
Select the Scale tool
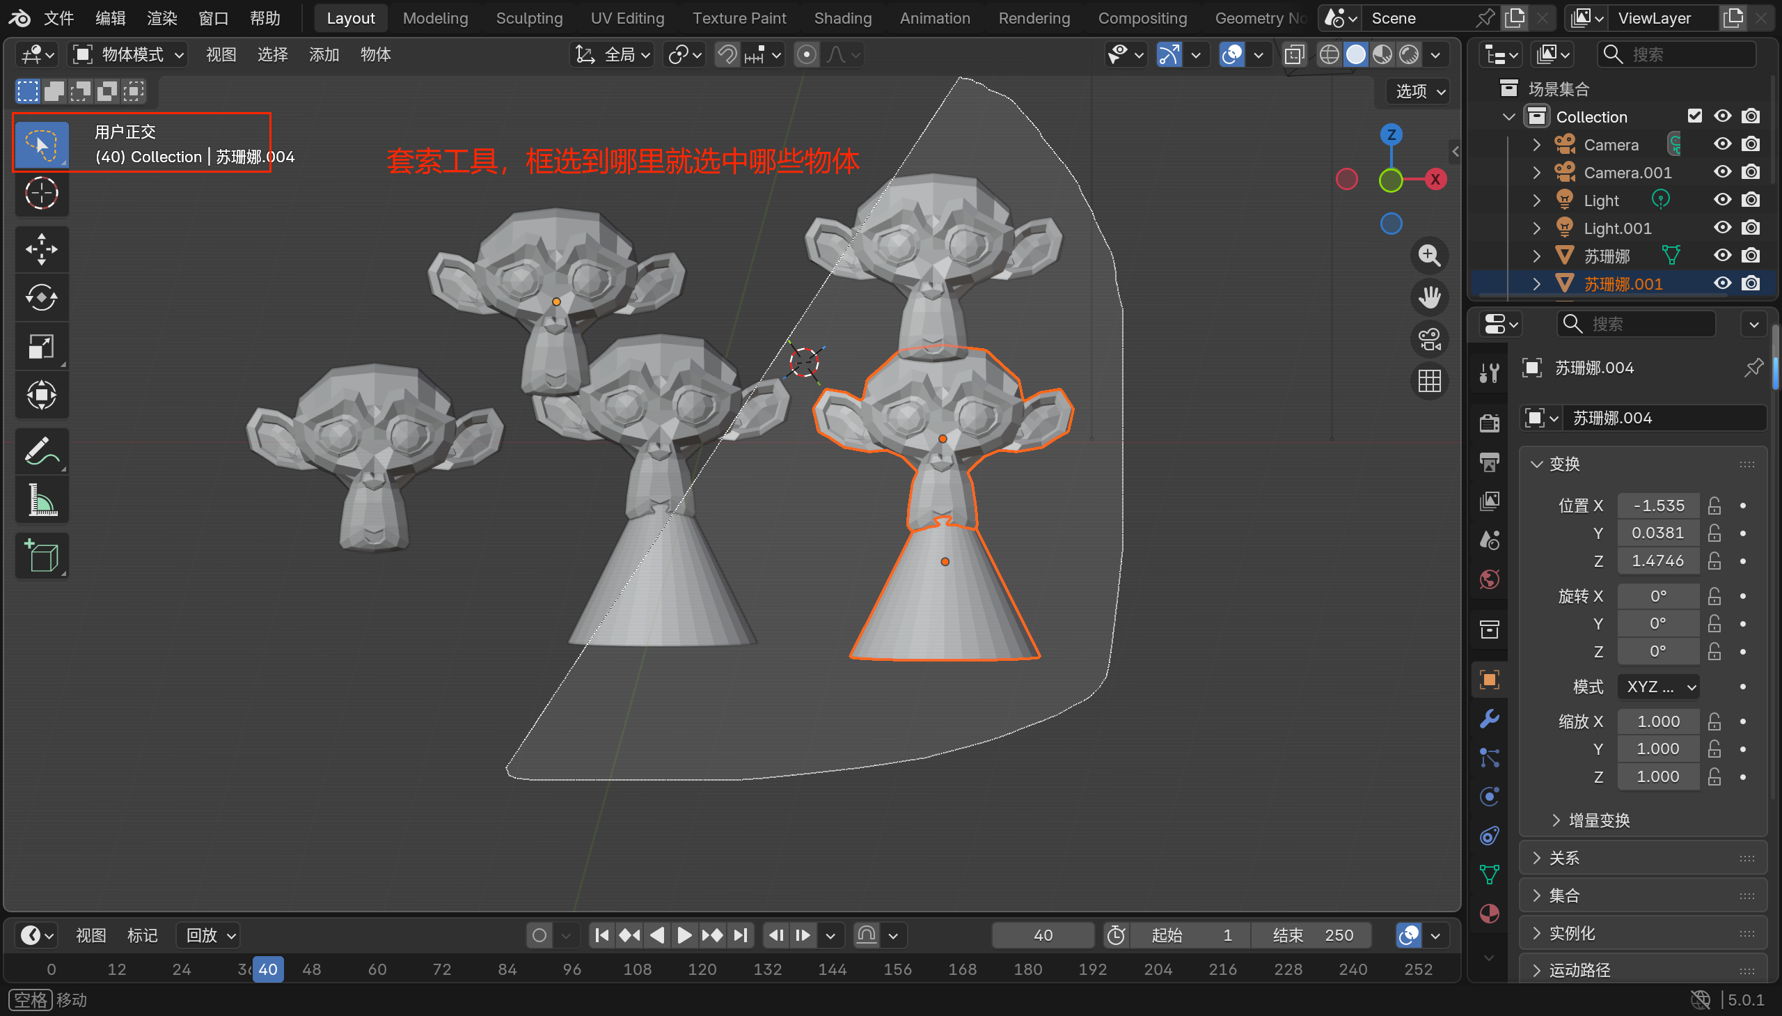click(41, 347)
